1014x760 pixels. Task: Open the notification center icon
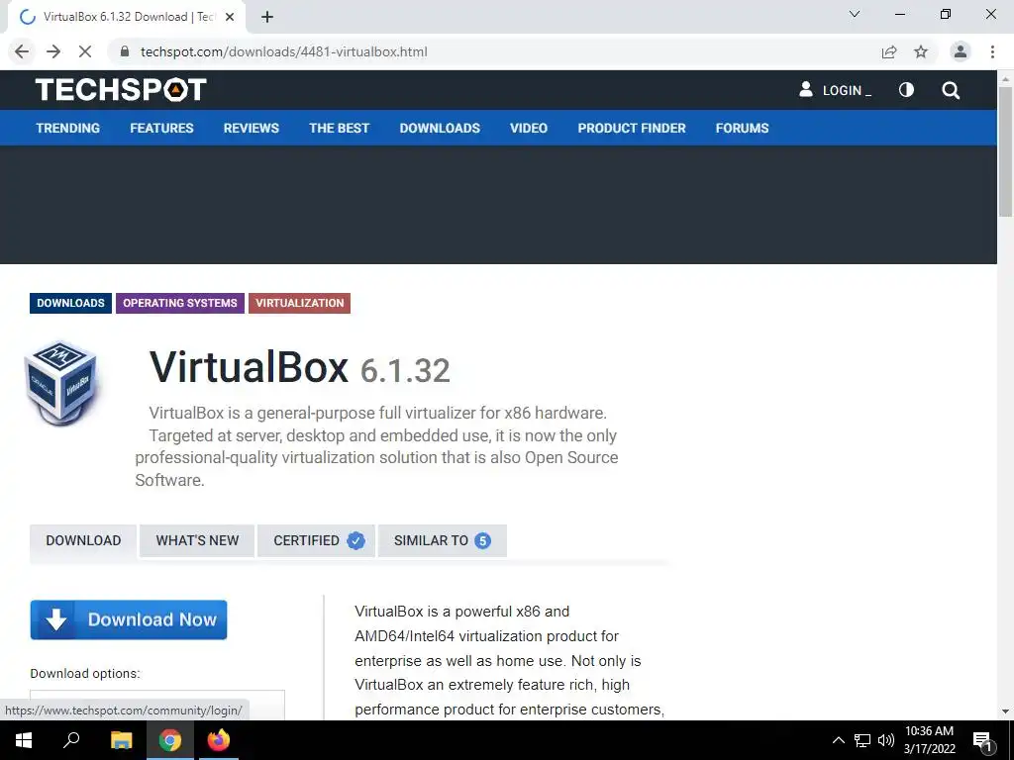click(982, 740)
